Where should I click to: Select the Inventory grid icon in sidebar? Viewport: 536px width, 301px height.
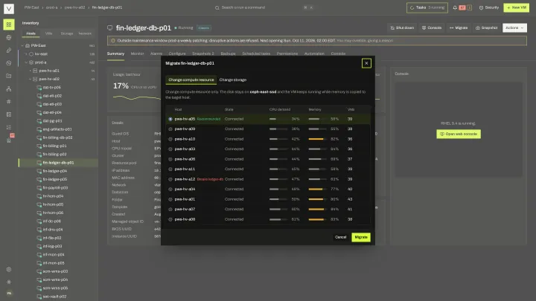[9, 25]
